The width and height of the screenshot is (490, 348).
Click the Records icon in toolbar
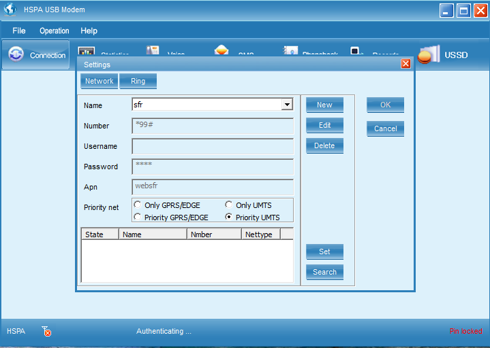tap(355, 52)
